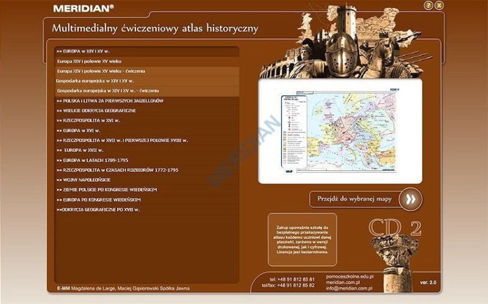Open Gospodarka europejska w XIV i XV w.
The height and width of the screenshot is (304, 488).
[147, 81]
